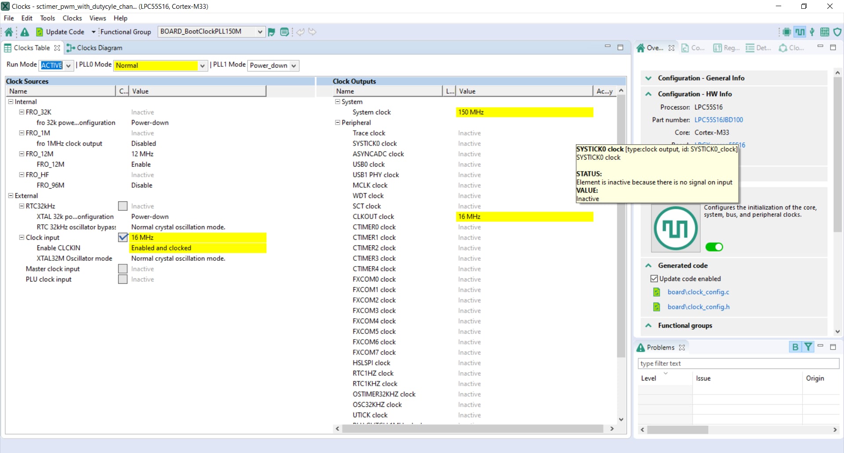Click clock_config.c file icon

click(657, 292)
